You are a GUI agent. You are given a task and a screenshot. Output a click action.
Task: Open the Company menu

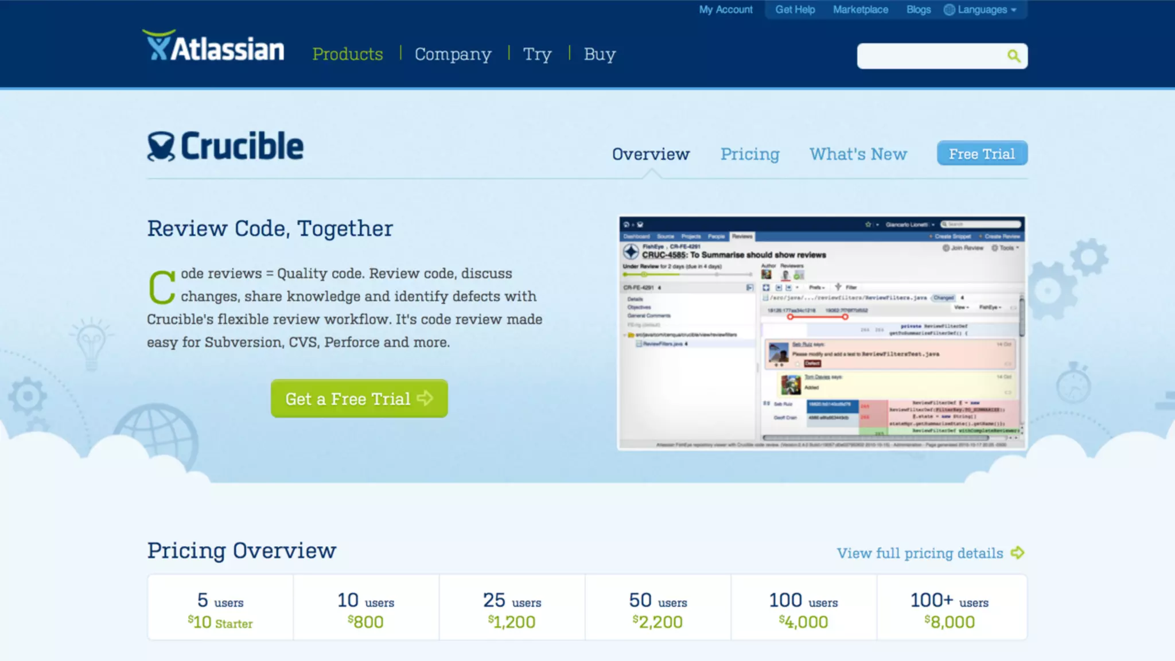coord(453,54)
